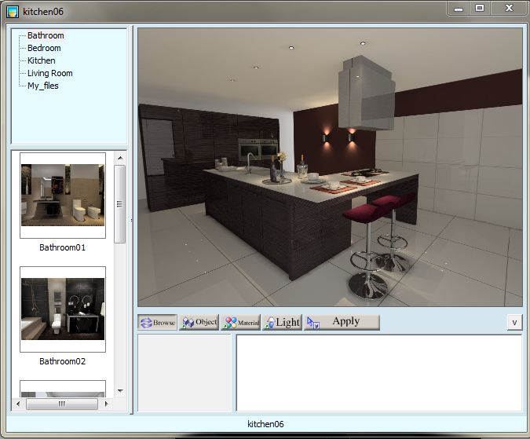The width and height of the screenshot is (530, 439).
Task: Select the Object tool button
Action: (x=199, y=322)
